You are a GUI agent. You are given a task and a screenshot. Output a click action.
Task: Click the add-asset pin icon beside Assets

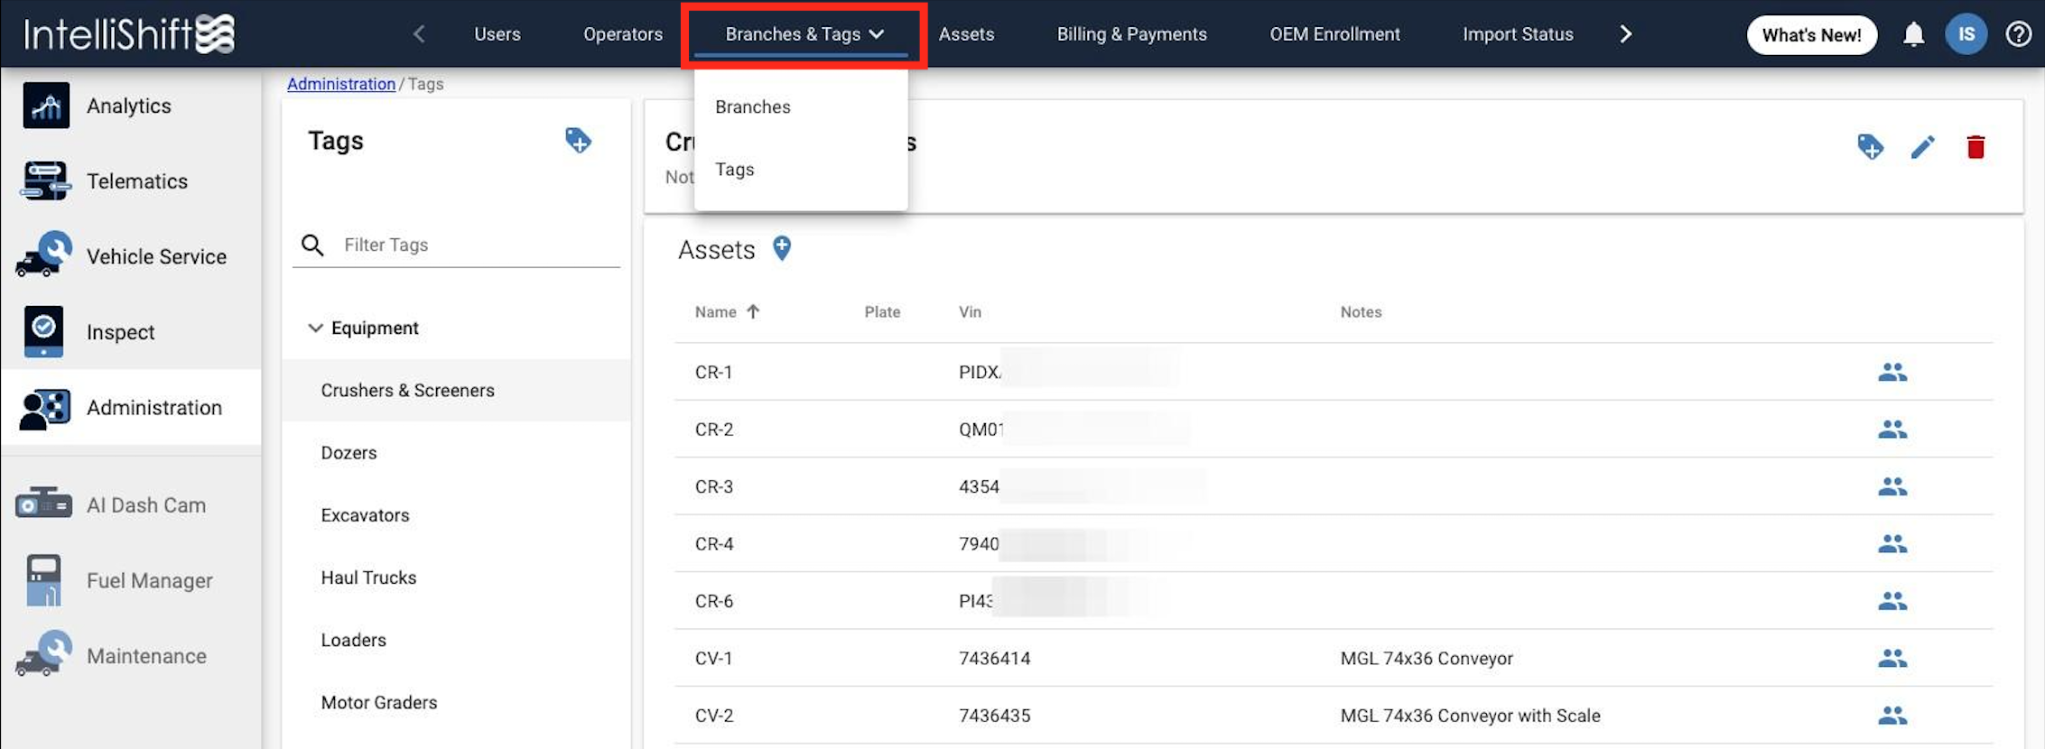point(782,248)
